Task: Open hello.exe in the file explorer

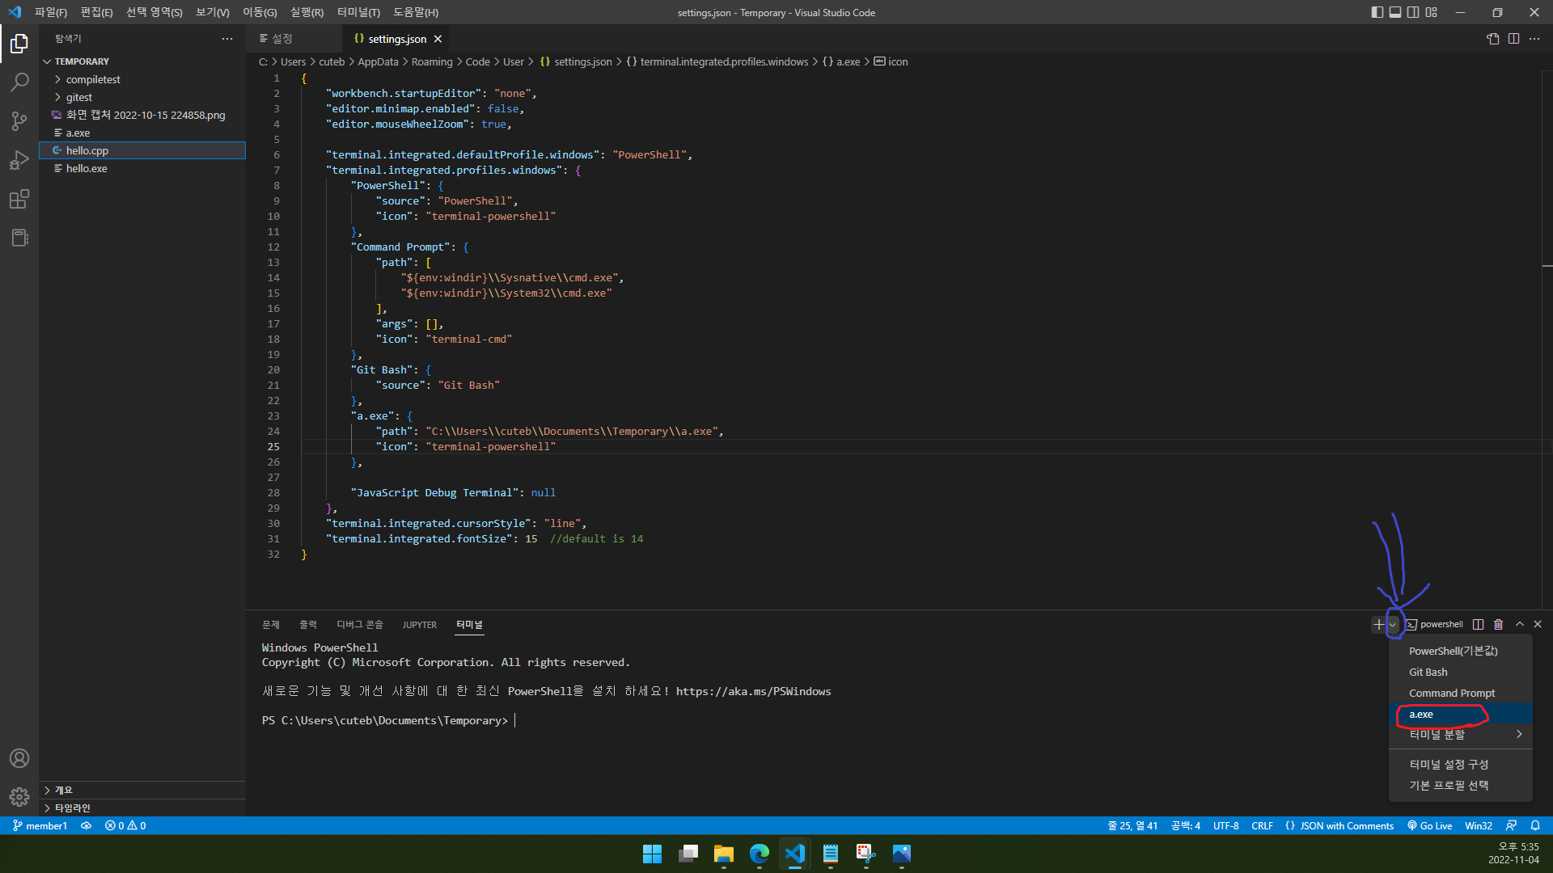Action: point(142,168)
